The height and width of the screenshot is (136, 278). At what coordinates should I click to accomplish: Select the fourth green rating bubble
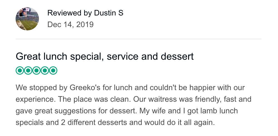tap(45, 71)
